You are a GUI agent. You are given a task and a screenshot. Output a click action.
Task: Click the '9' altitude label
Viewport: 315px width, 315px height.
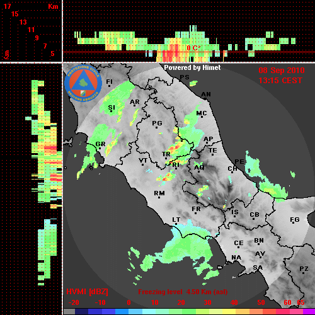point(37,38)
